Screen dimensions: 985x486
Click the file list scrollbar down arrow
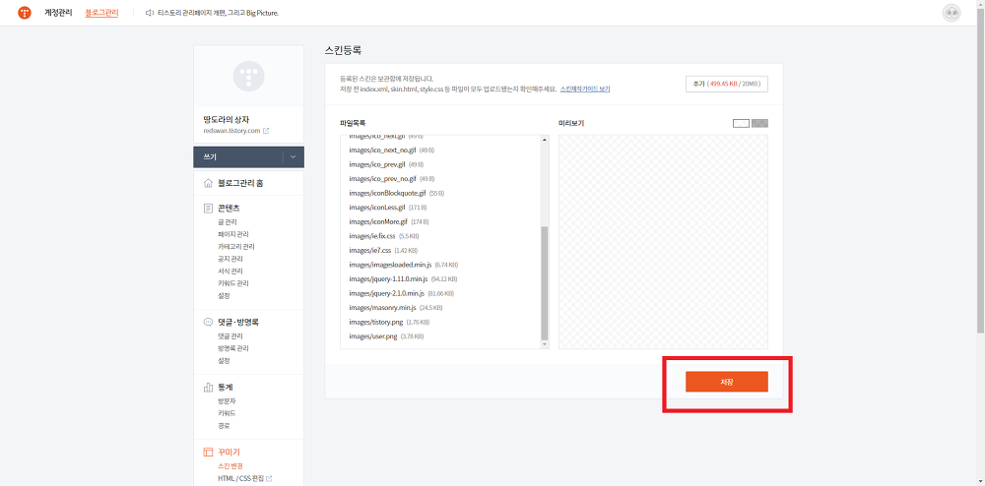(545, 344)
